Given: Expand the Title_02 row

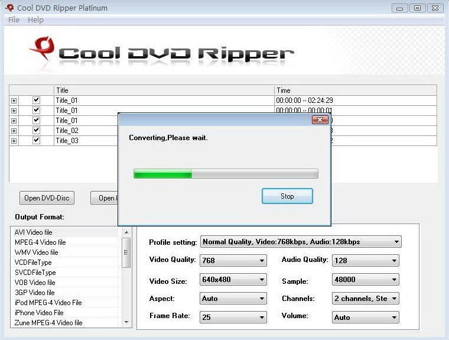Looking at the screenshot, I should 14,131.
